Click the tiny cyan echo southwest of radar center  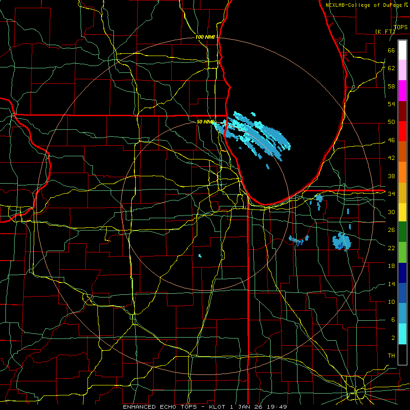point(200,256)
